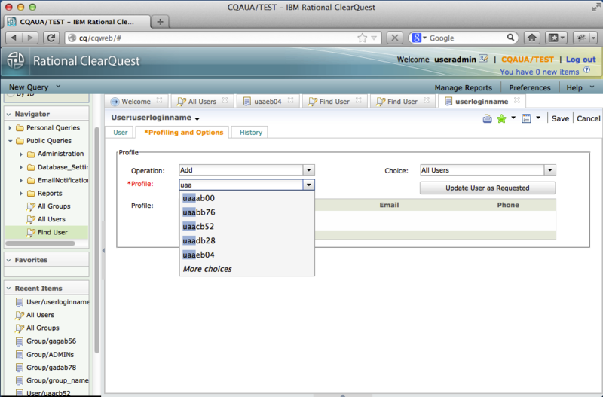Switch to the History tab

[251, 132]
